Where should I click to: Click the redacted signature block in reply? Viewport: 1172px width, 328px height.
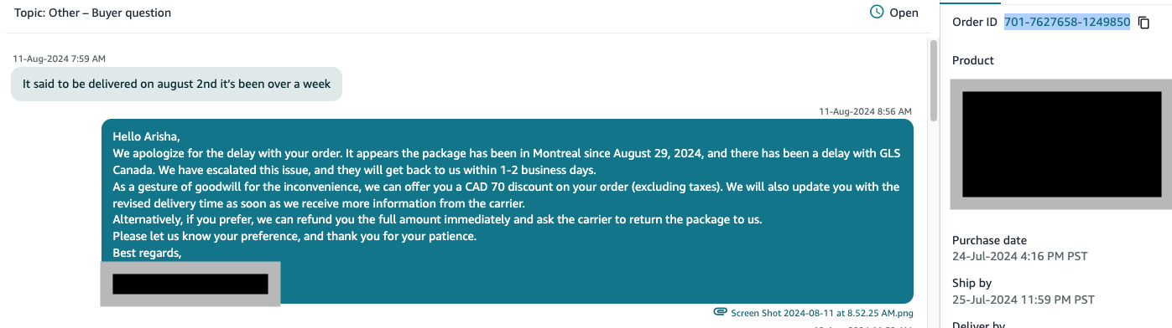[190, 284]
